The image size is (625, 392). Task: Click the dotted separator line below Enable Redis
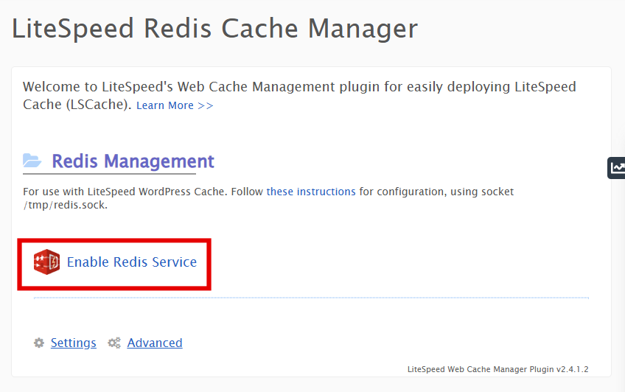311,298
